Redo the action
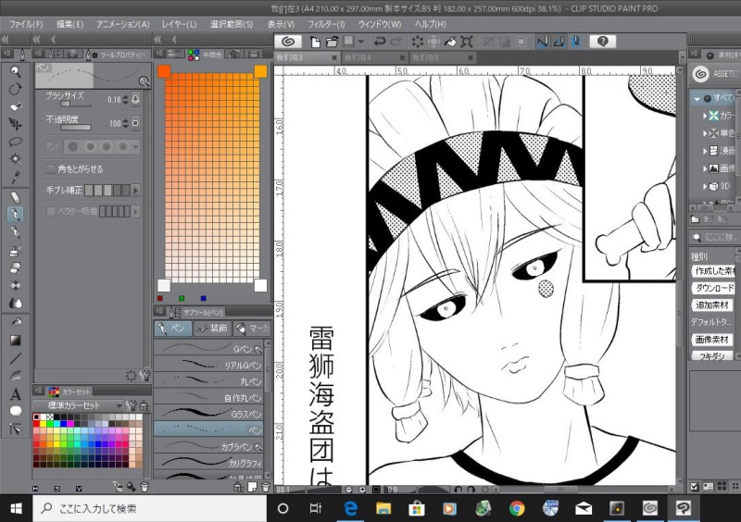741x522 pixels. (x=396, y=42)
